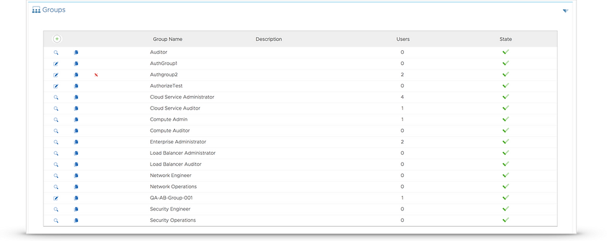The width and height of the screenshot is (607, 241).
Task: View Compute Auditor magnifier icon
Action: pyautogui.click(x=56, y=131)
